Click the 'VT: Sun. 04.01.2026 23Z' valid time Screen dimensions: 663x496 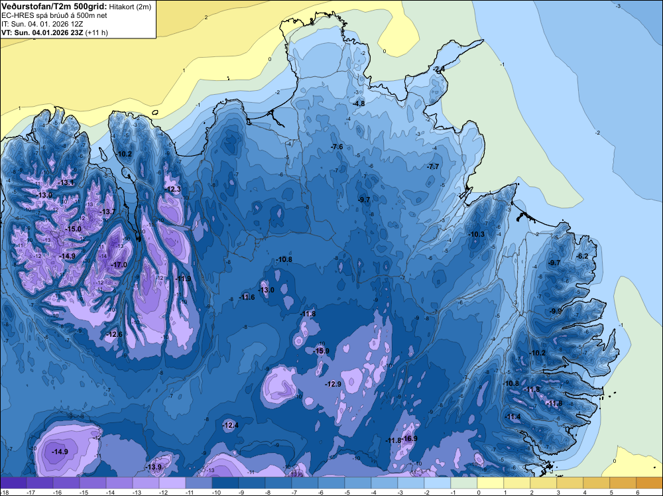[x=42, y=32]
